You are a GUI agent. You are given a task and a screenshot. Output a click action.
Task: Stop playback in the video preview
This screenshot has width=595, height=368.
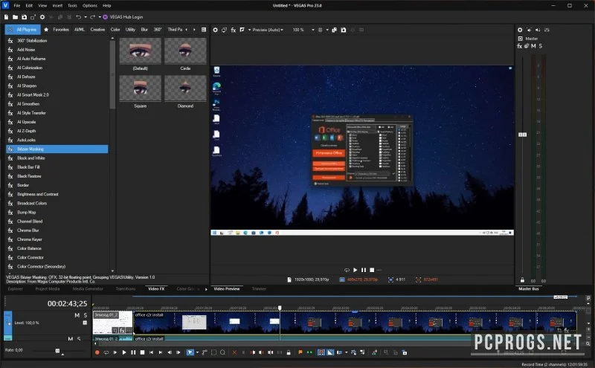372,270
